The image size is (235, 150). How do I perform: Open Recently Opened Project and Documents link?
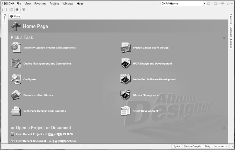(49, 48)
